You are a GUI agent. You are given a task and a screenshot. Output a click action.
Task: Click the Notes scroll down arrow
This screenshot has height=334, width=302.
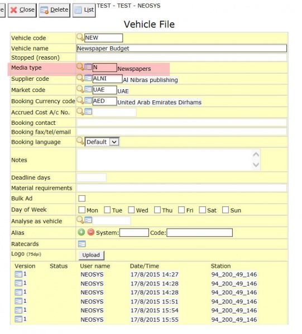click(256, 164)
